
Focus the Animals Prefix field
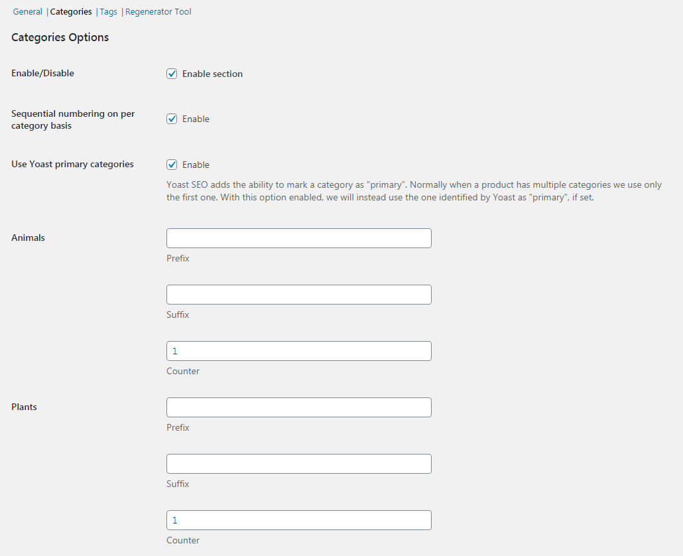pyautogui.click(x=299, y=238)
